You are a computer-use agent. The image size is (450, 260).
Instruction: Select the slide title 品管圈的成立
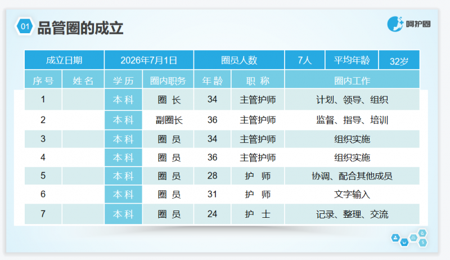80,28
